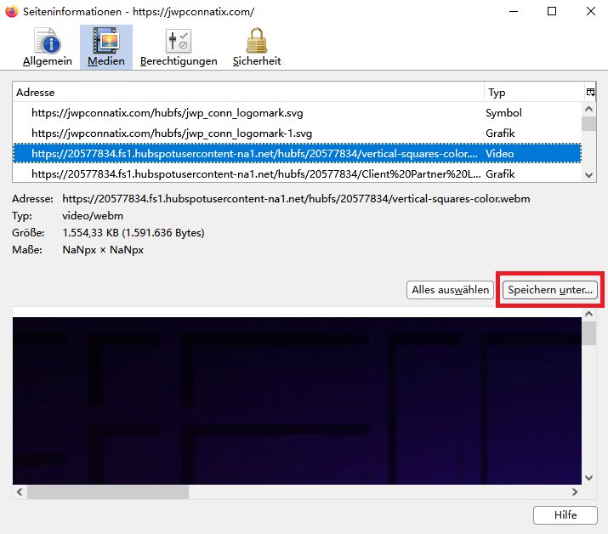
Task: Click the NaNpx × NaNpx dimensions value
Action: (x=103, y=250)
